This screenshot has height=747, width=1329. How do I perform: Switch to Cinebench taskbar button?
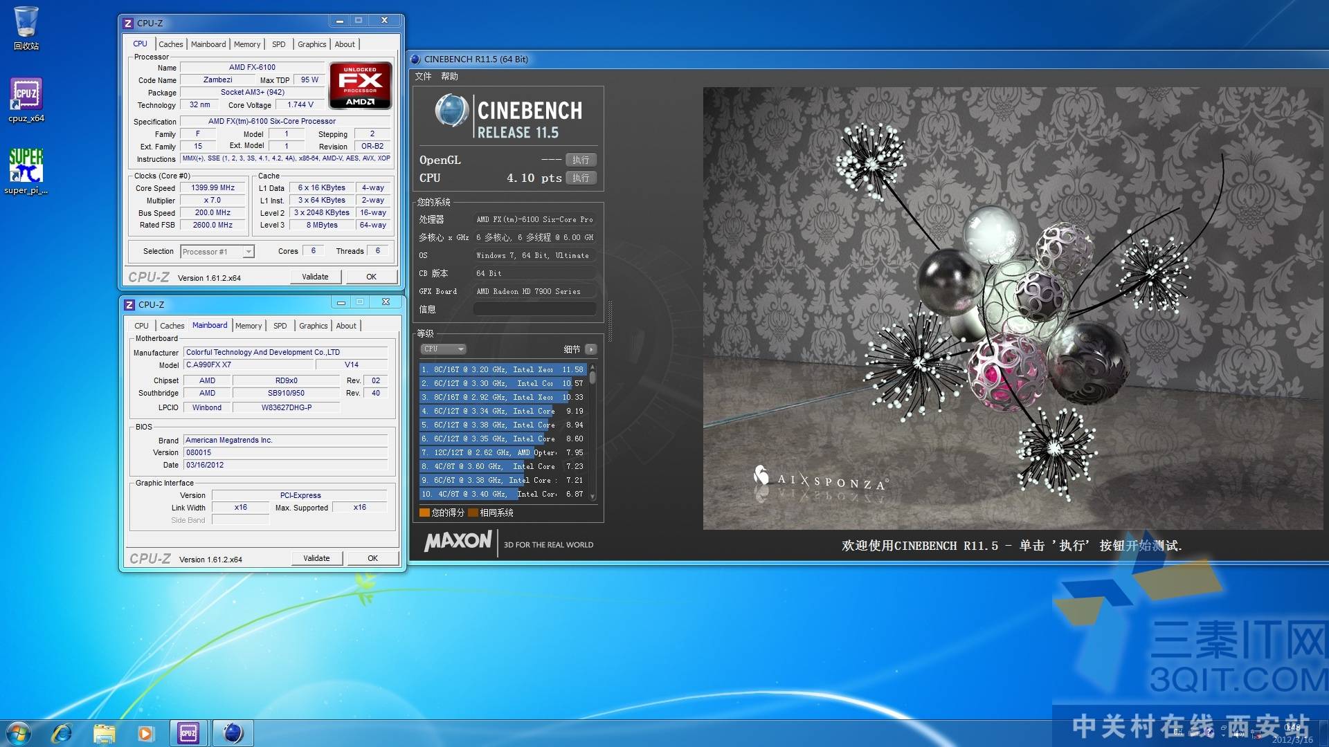[233, 733]
